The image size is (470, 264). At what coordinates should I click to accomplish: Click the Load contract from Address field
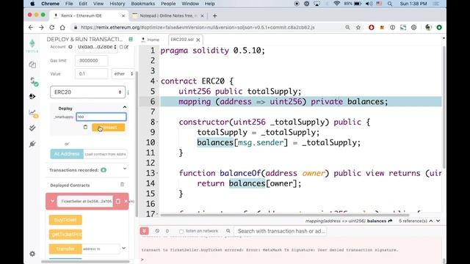pos(105,154)
